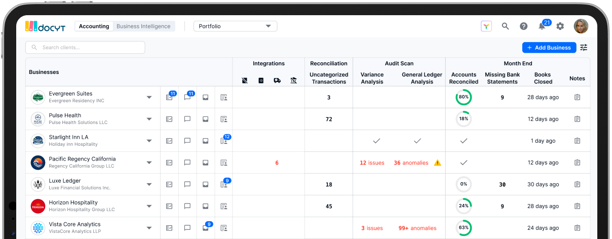612x239 pixels.
Task: Click Evergreen Suites 80% reconciled progress ring
Action: tap(464, 97)
